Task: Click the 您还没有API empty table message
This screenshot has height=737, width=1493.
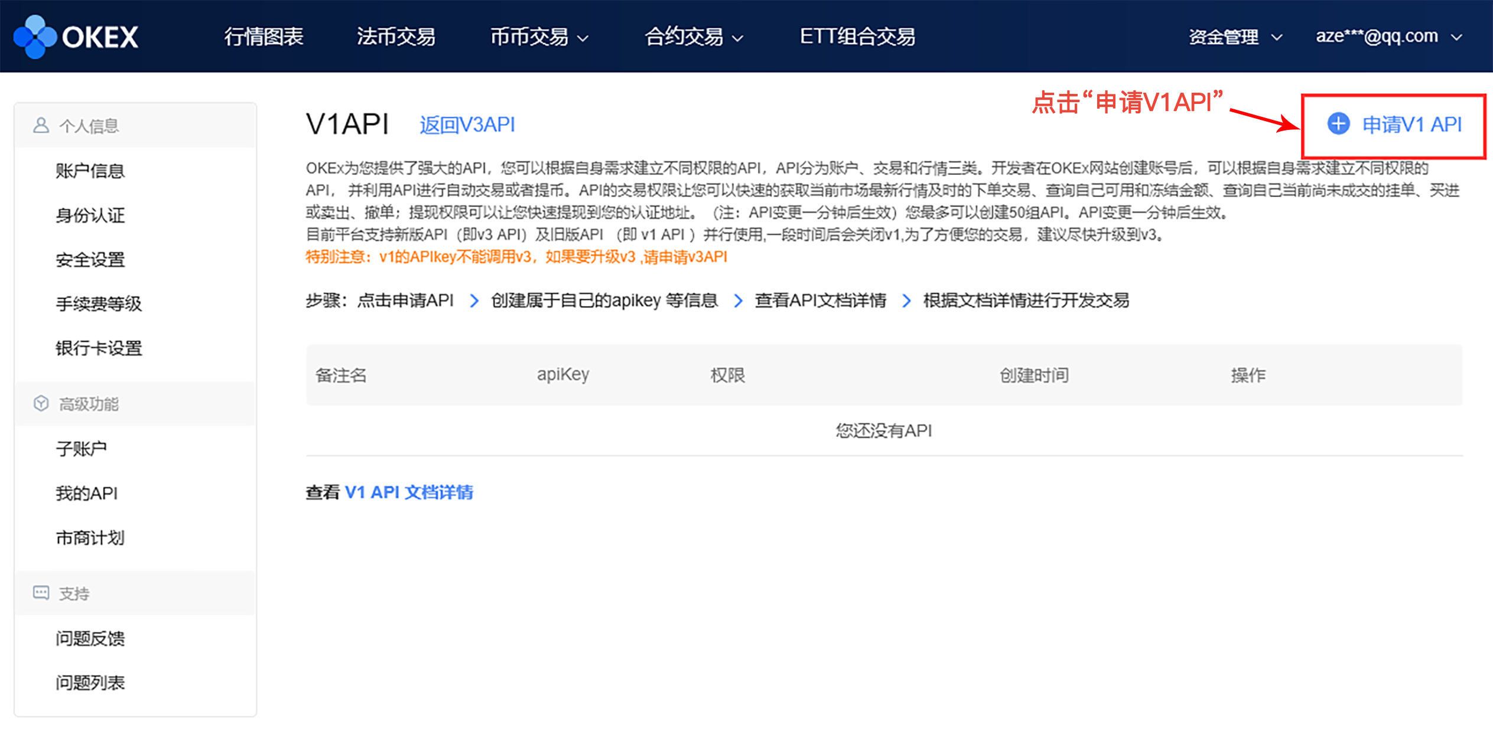Action: coord(884,431)
